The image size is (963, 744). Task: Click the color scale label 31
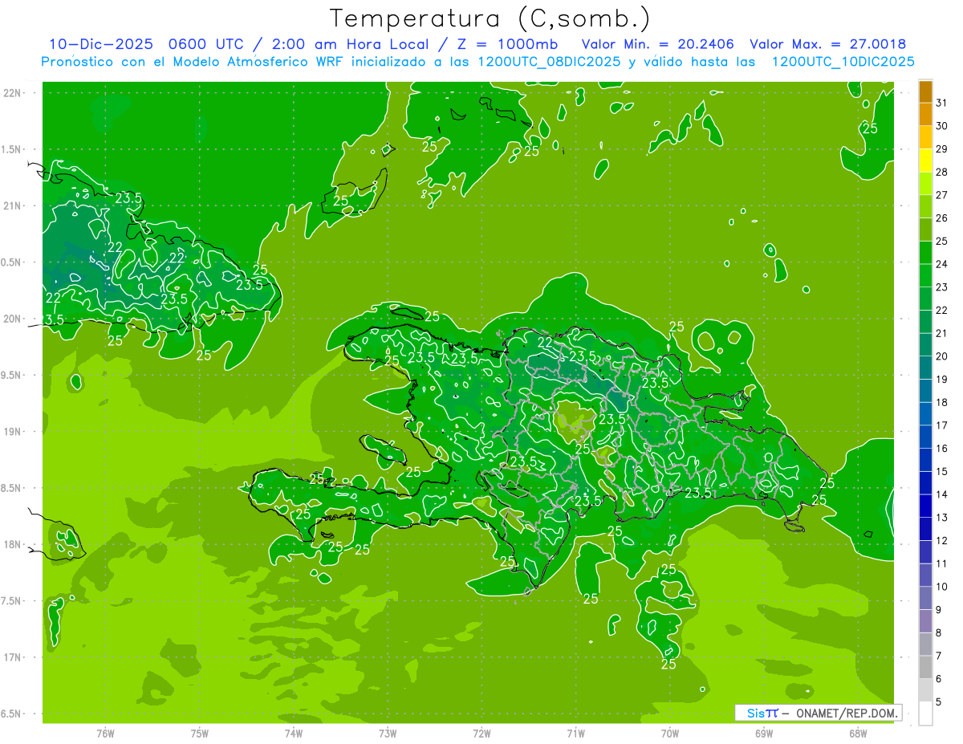(x=942, y=103)
